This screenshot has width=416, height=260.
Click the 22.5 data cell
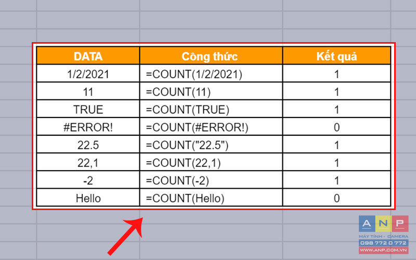(88, 145)
